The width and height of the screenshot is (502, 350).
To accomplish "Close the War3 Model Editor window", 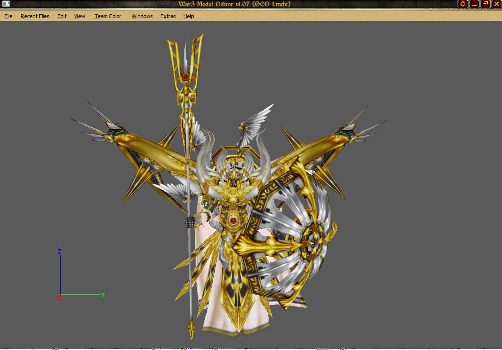I will [x=497, y=4].
